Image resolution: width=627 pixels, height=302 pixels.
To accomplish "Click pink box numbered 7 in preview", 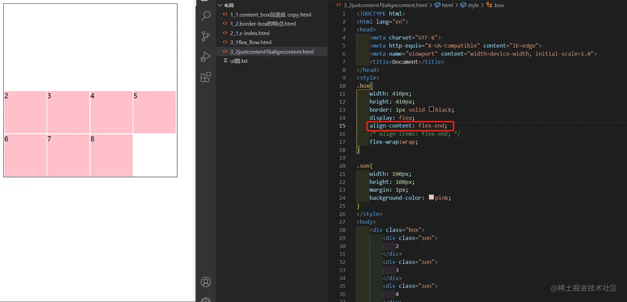I will click(x=68, y=155).
